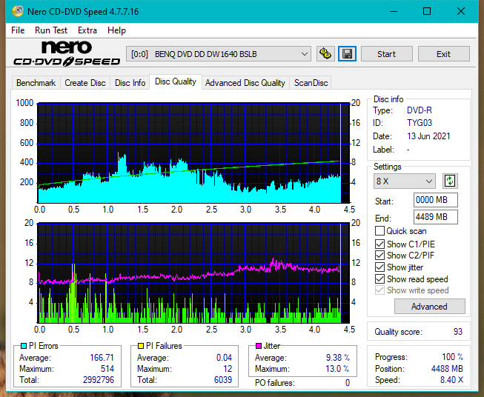484x397 pixels.
Task: Click the PI Failures and jitter lower graph
Action: pyautogui.click(x=193, y=273)
